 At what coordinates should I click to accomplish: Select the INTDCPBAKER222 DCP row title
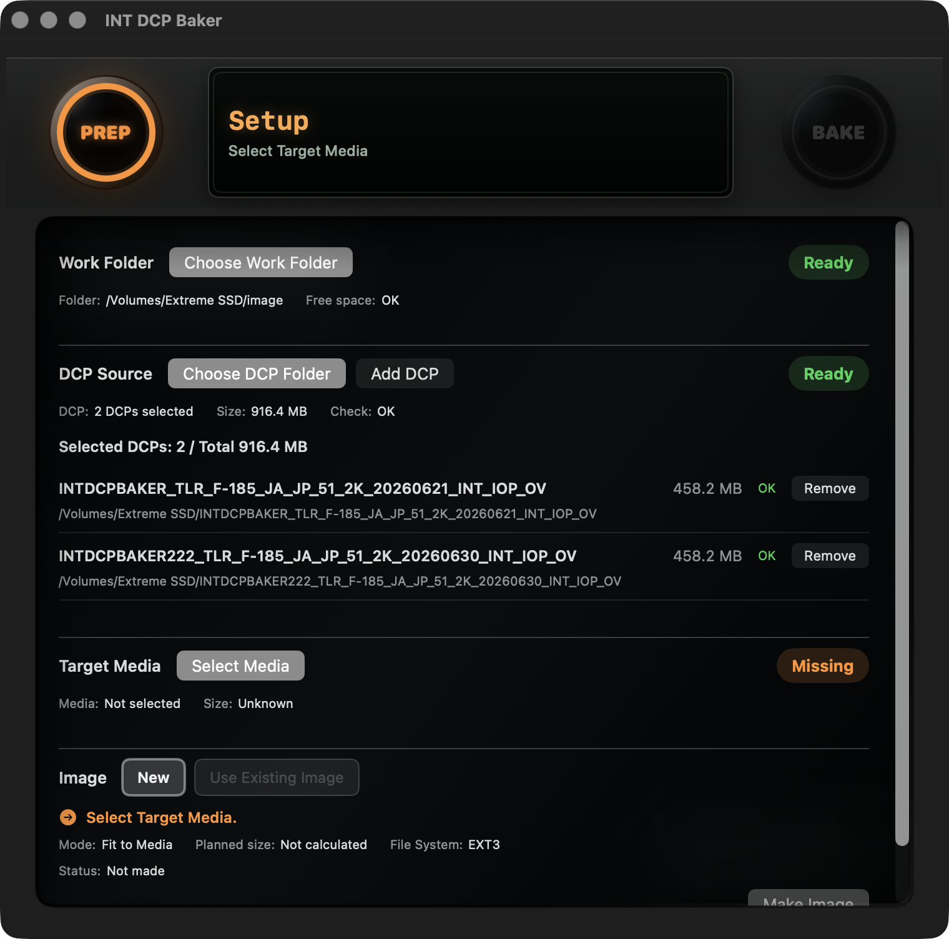(317, 556)
